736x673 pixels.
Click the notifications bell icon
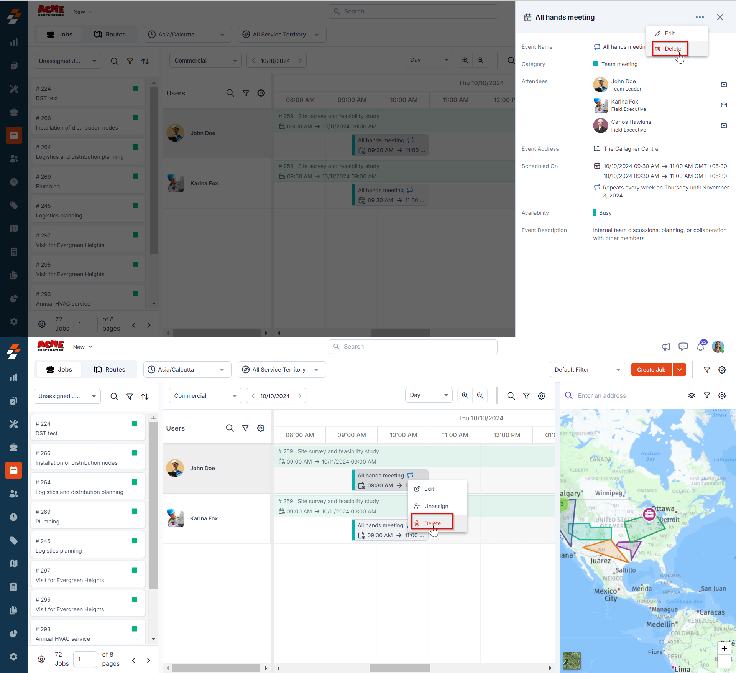[700, 347]
